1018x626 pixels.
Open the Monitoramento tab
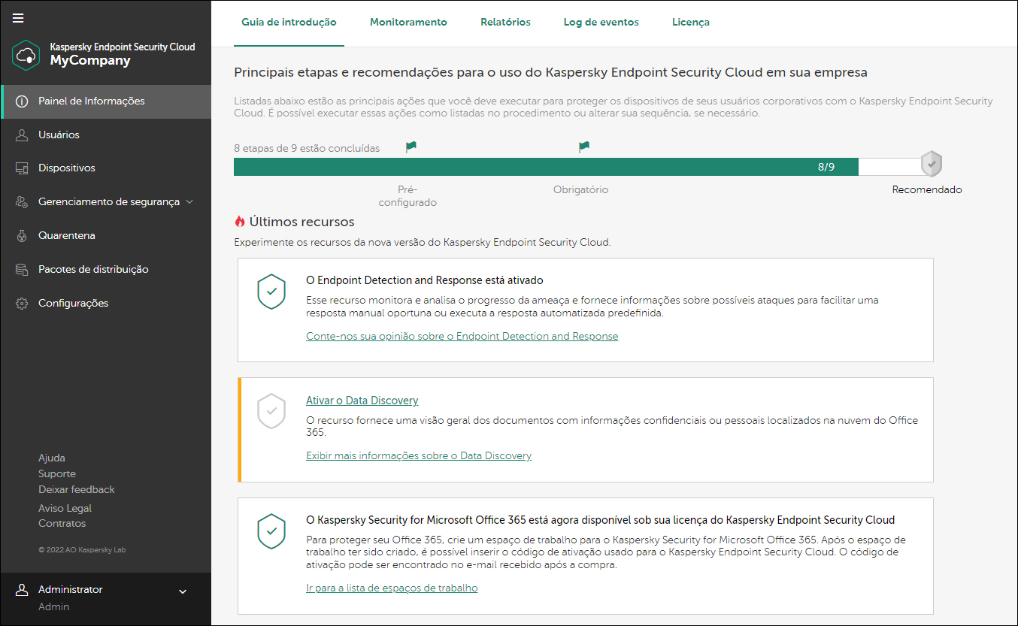pyautogui.click(x=408, y=23)
